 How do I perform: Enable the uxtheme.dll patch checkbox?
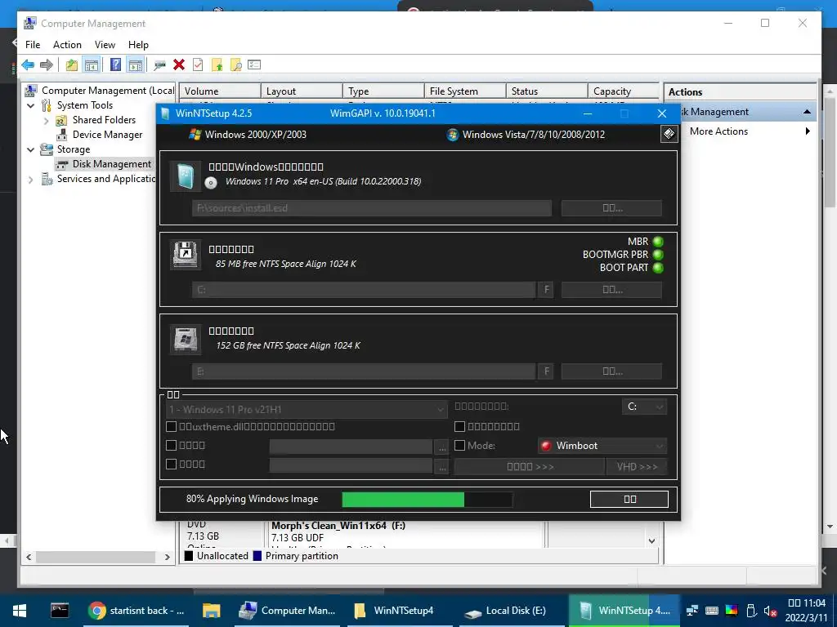[x=172, y=426]
